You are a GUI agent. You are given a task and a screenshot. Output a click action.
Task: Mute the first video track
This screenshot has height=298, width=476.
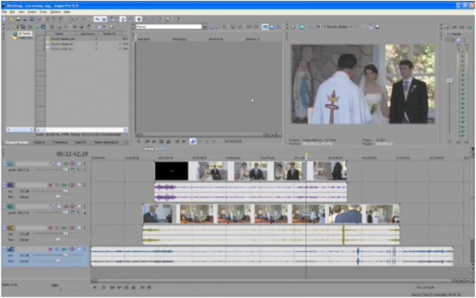tap(72, 164)
